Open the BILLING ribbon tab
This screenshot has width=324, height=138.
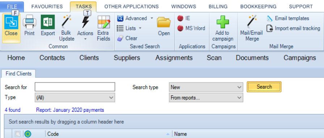pyautogui.click(x=218, y=6)
